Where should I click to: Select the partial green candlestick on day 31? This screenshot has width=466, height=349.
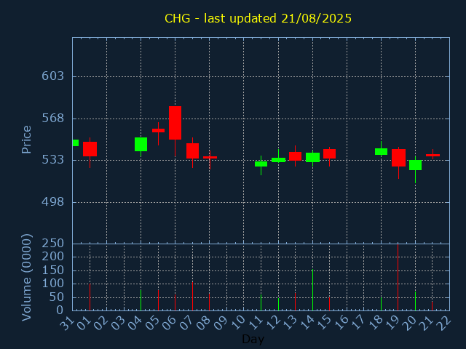pyautogui.click(x=76, y=143)
